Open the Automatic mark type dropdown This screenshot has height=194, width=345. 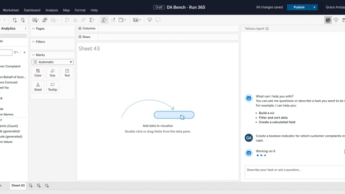click(x=53, y=62)
